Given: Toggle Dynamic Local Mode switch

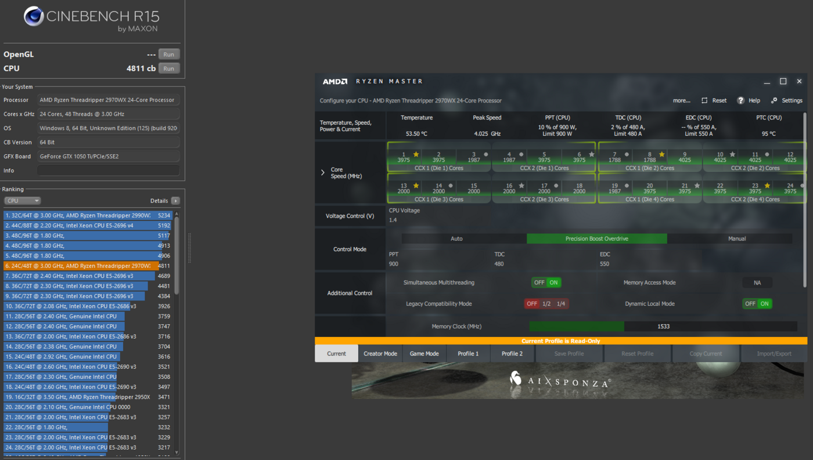Looking at the screenshot, I should tap(757, 303).
